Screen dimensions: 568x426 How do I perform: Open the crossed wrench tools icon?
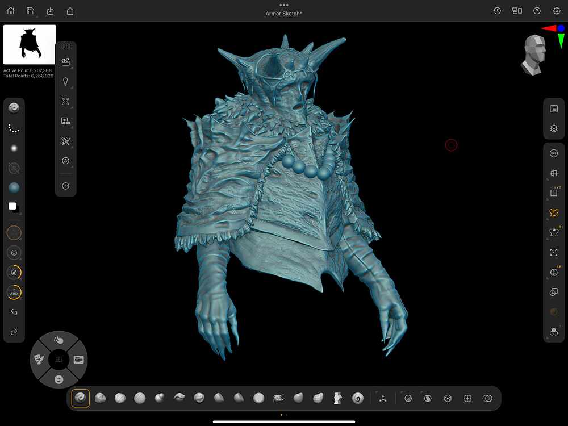(65, 141)
